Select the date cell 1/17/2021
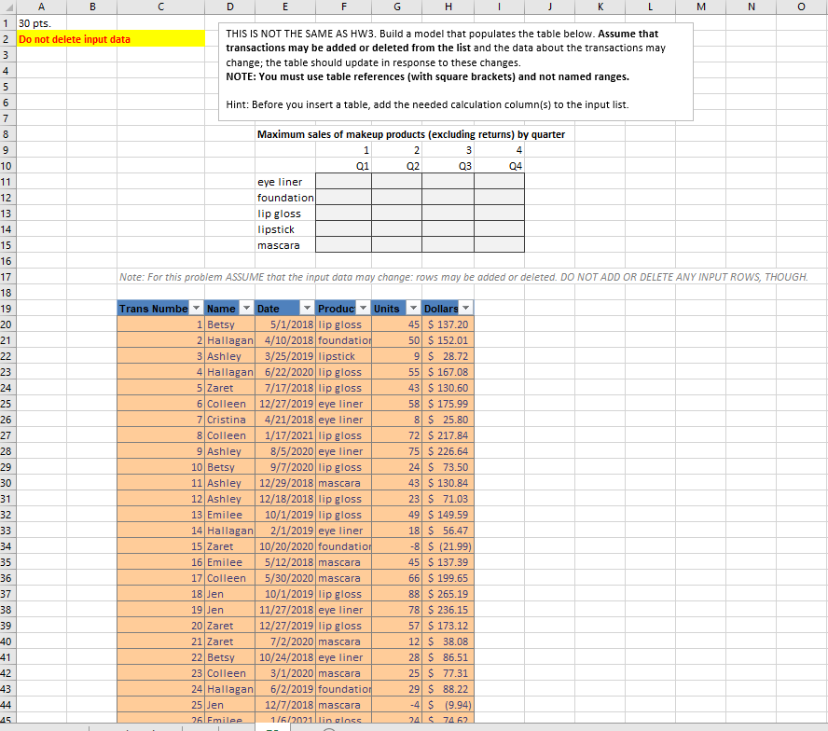This screenshot has width=828, height=731. coord(285,435)
